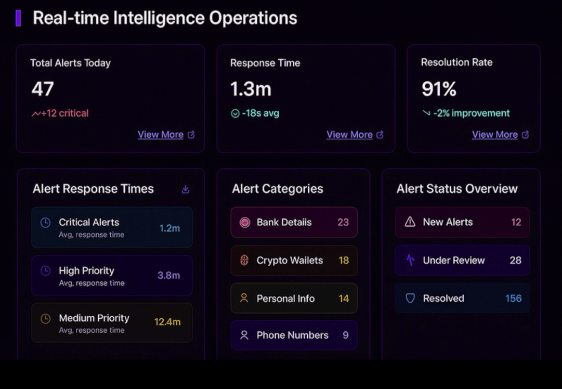
Task: Click the pulse icon on Under Review
Action: coord(410,261)
